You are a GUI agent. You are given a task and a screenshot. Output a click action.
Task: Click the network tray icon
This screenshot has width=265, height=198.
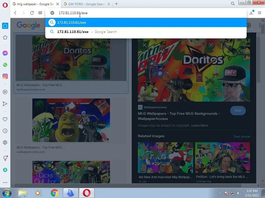coord(233,193)
